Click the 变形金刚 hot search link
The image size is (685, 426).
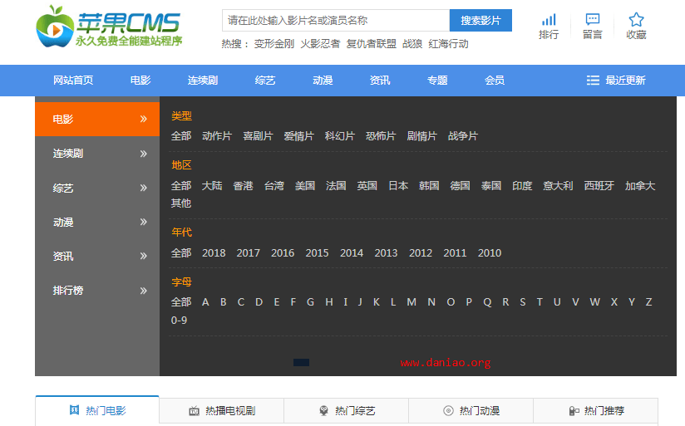point(274,44)
